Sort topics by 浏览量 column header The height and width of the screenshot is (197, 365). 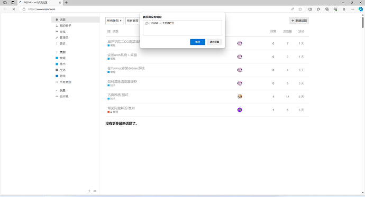[x=287, y=31]
